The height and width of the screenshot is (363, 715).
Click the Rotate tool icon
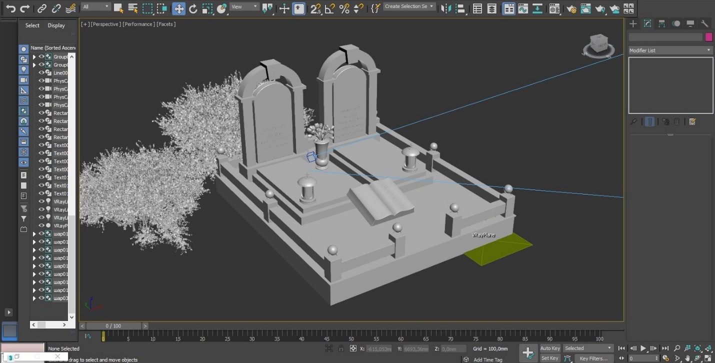pos(193,8)
